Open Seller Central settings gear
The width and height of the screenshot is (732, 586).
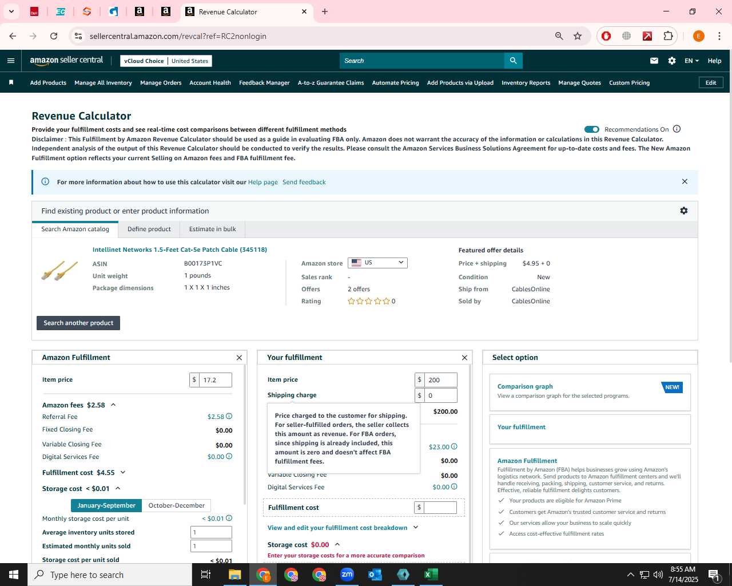672,61
